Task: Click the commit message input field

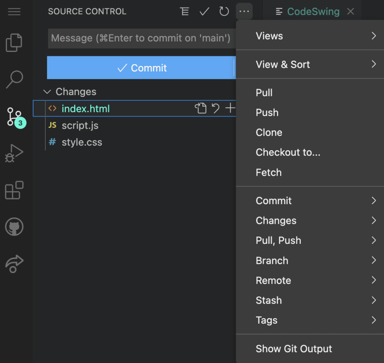Action: click(141, 38)
